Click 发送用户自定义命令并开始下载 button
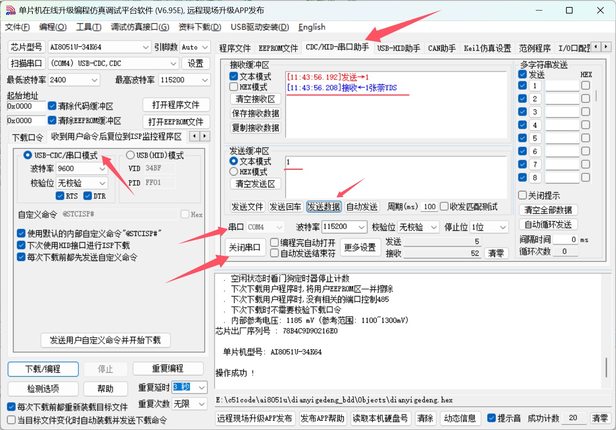This screenshot has height=430, width=616. [x=105, y=340]
